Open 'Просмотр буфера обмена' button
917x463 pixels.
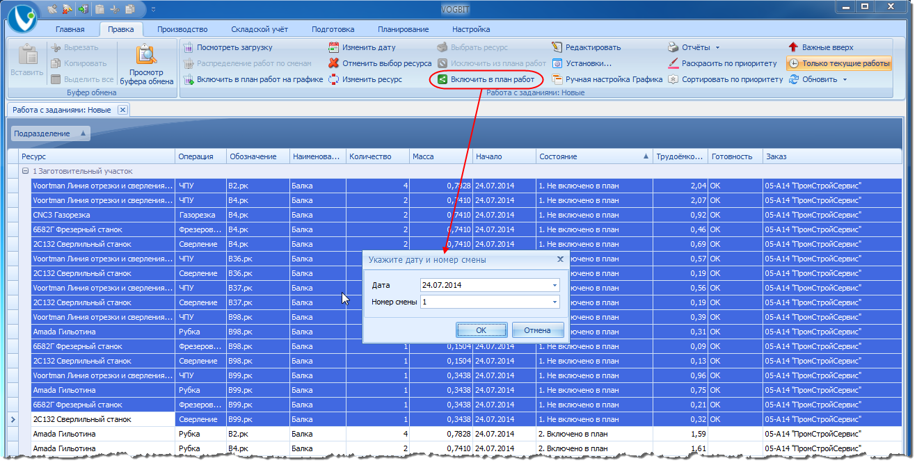click(146, 65)
